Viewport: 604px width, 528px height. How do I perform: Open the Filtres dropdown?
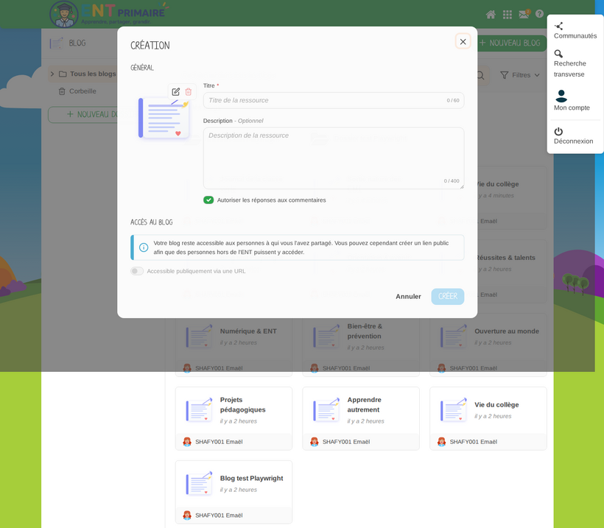point(519,75)
